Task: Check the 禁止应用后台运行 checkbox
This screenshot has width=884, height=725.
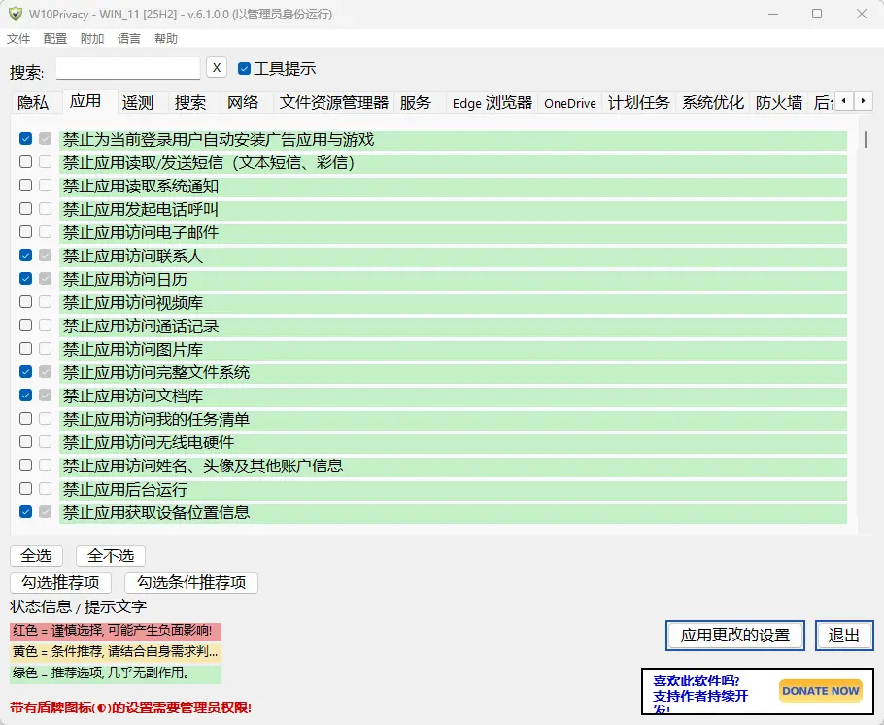Action: [x=25, y=489]
